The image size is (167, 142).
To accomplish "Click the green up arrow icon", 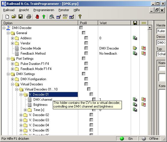I will click(44, 17).
